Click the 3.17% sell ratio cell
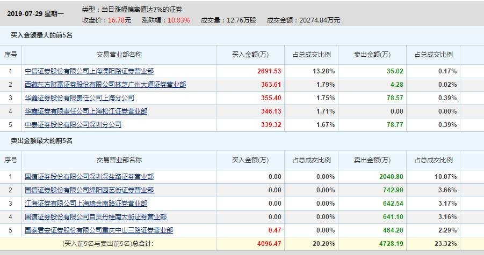The height and width of the screenshot is (255, 484). (x=447, y=204)
